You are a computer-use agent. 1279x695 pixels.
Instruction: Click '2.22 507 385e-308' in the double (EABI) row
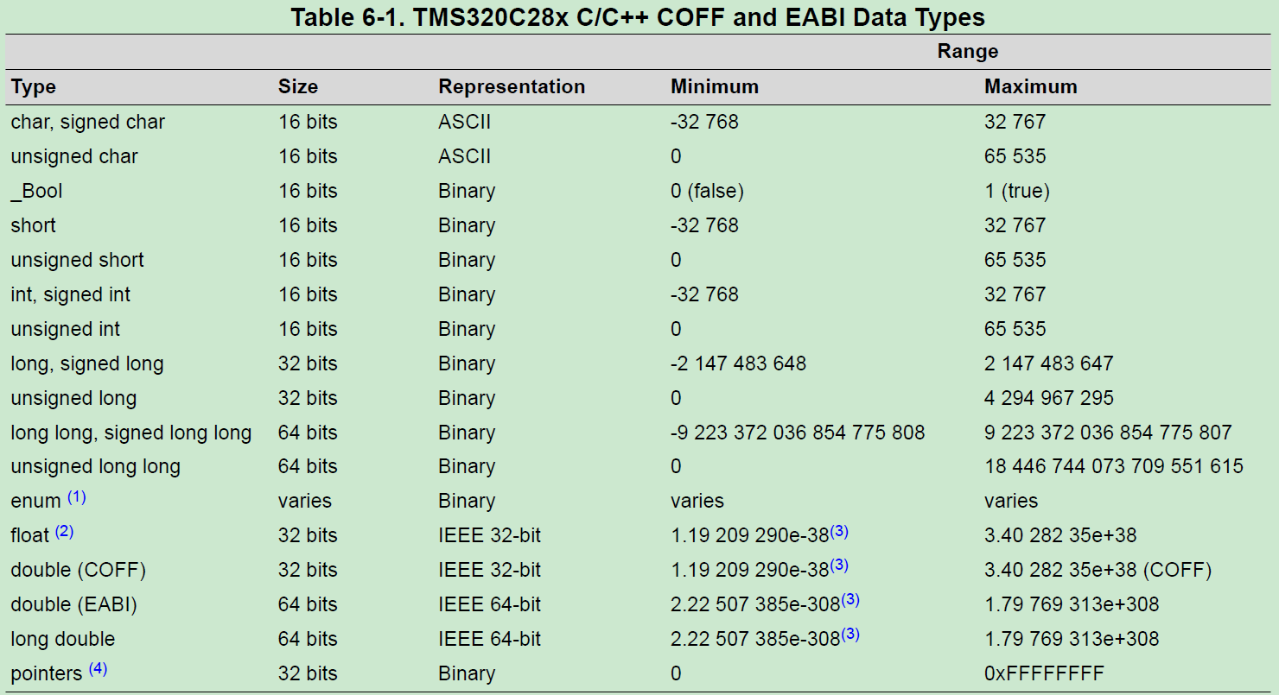click(756, 604)
